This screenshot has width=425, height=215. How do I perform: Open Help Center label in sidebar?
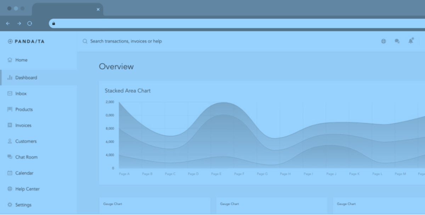28,189
